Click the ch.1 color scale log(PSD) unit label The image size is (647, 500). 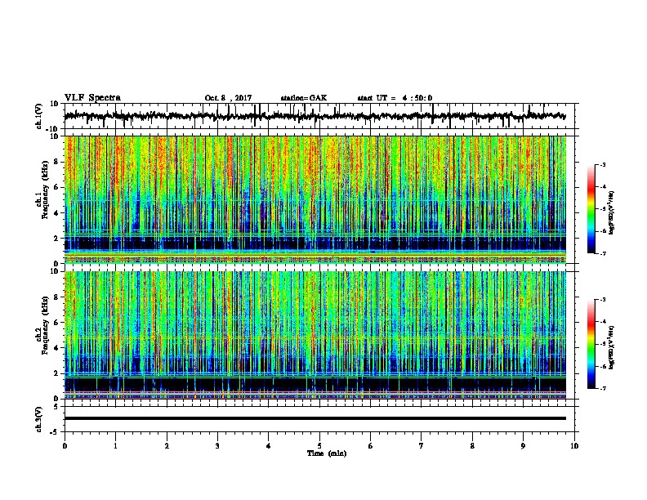click(612, 213)
